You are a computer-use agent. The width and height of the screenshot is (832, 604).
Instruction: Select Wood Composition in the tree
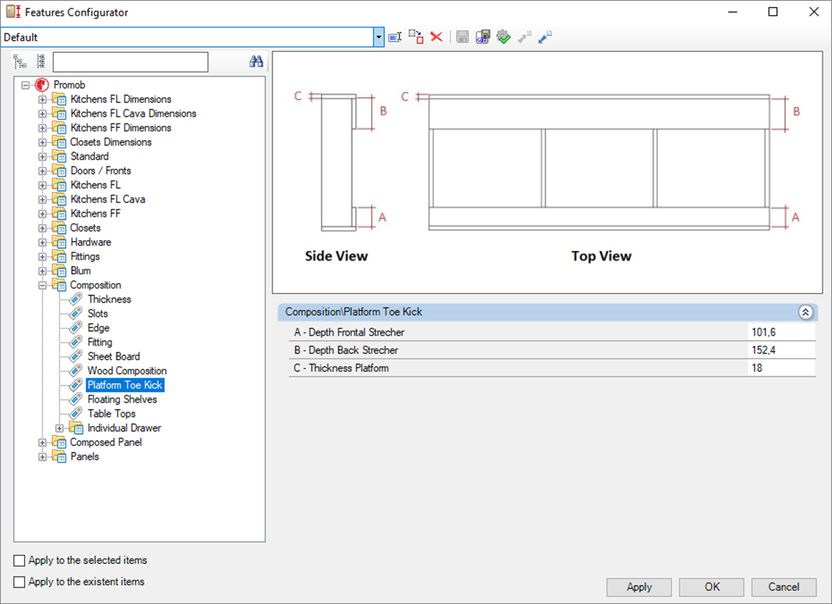127,371
